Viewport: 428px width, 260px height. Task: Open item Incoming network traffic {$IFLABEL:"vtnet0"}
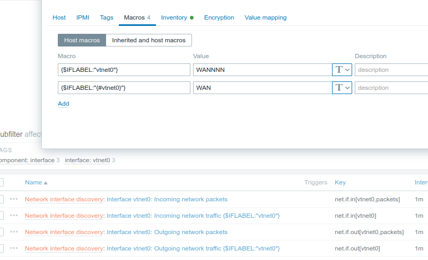[193, 216]
